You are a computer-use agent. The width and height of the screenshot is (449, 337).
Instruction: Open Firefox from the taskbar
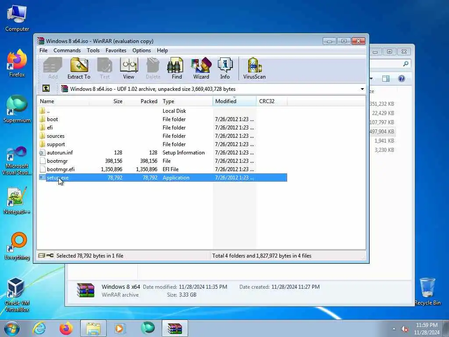click(66, 328)
